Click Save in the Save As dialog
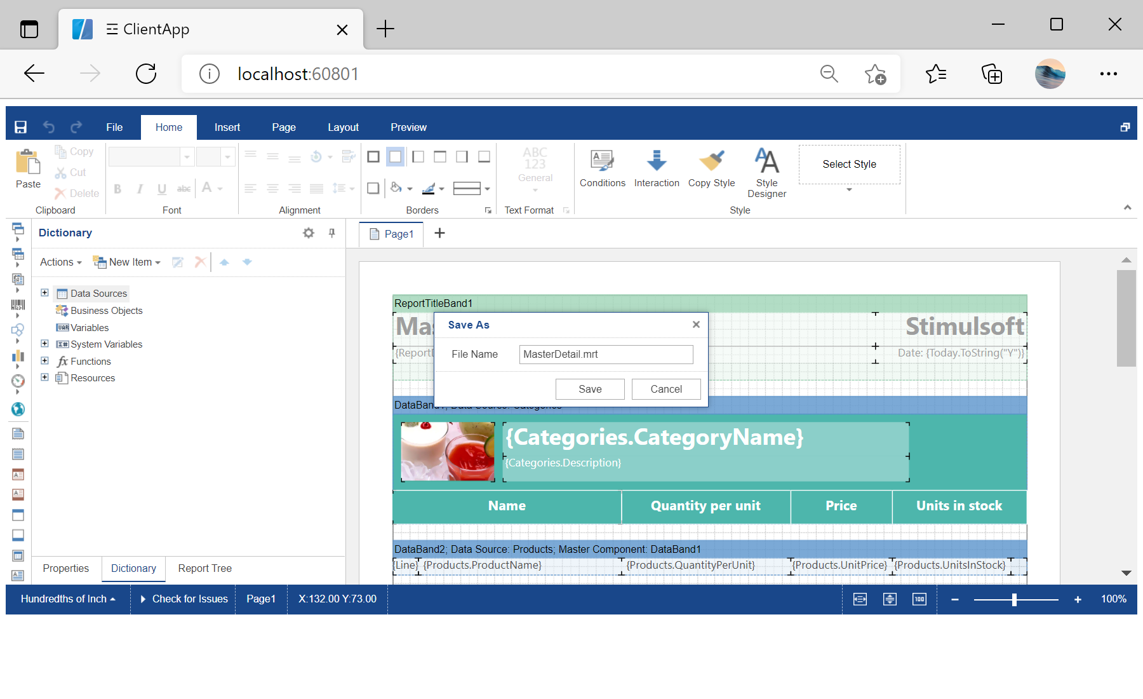 (590, 389)
